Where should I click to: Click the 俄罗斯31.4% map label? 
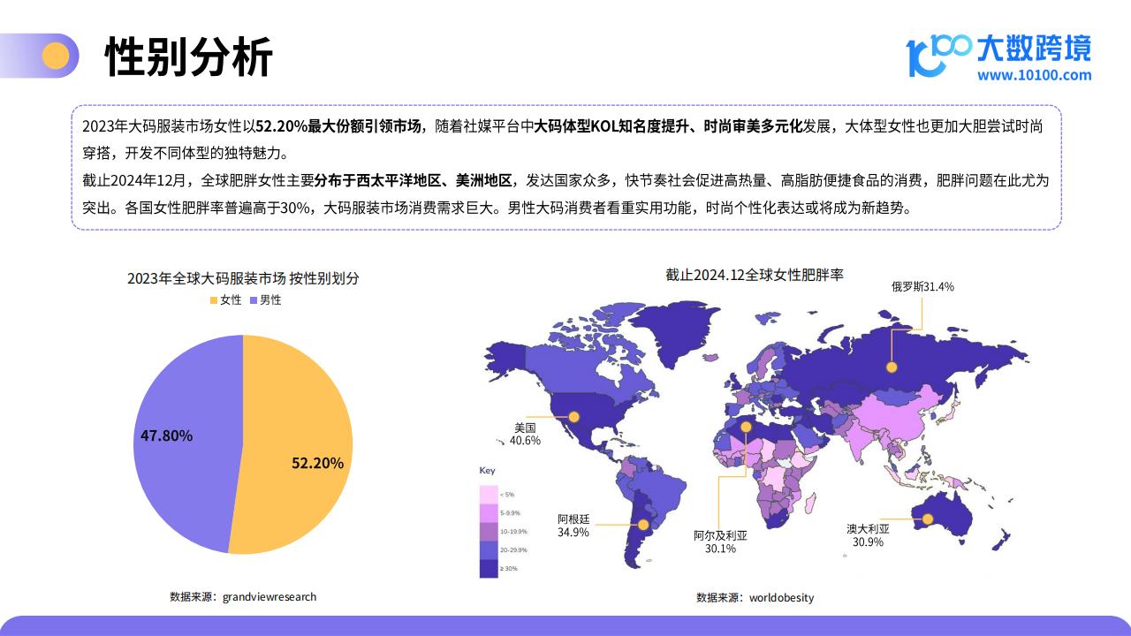(922, 287)
